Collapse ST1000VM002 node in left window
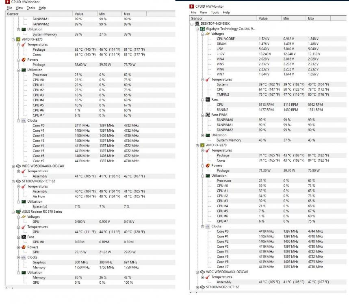Screen dimensions: 349x304 [13, 182]
